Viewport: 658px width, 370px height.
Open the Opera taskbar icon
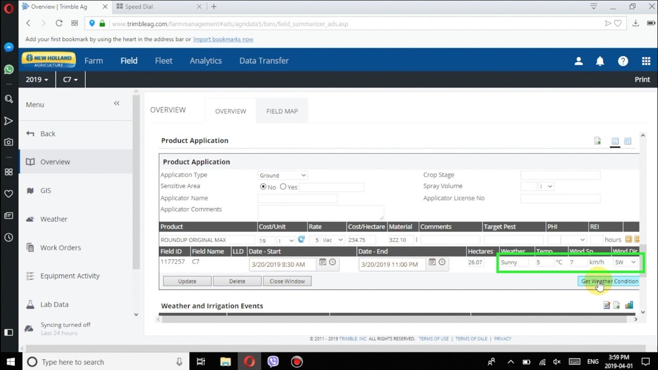(x=249, y=362)
